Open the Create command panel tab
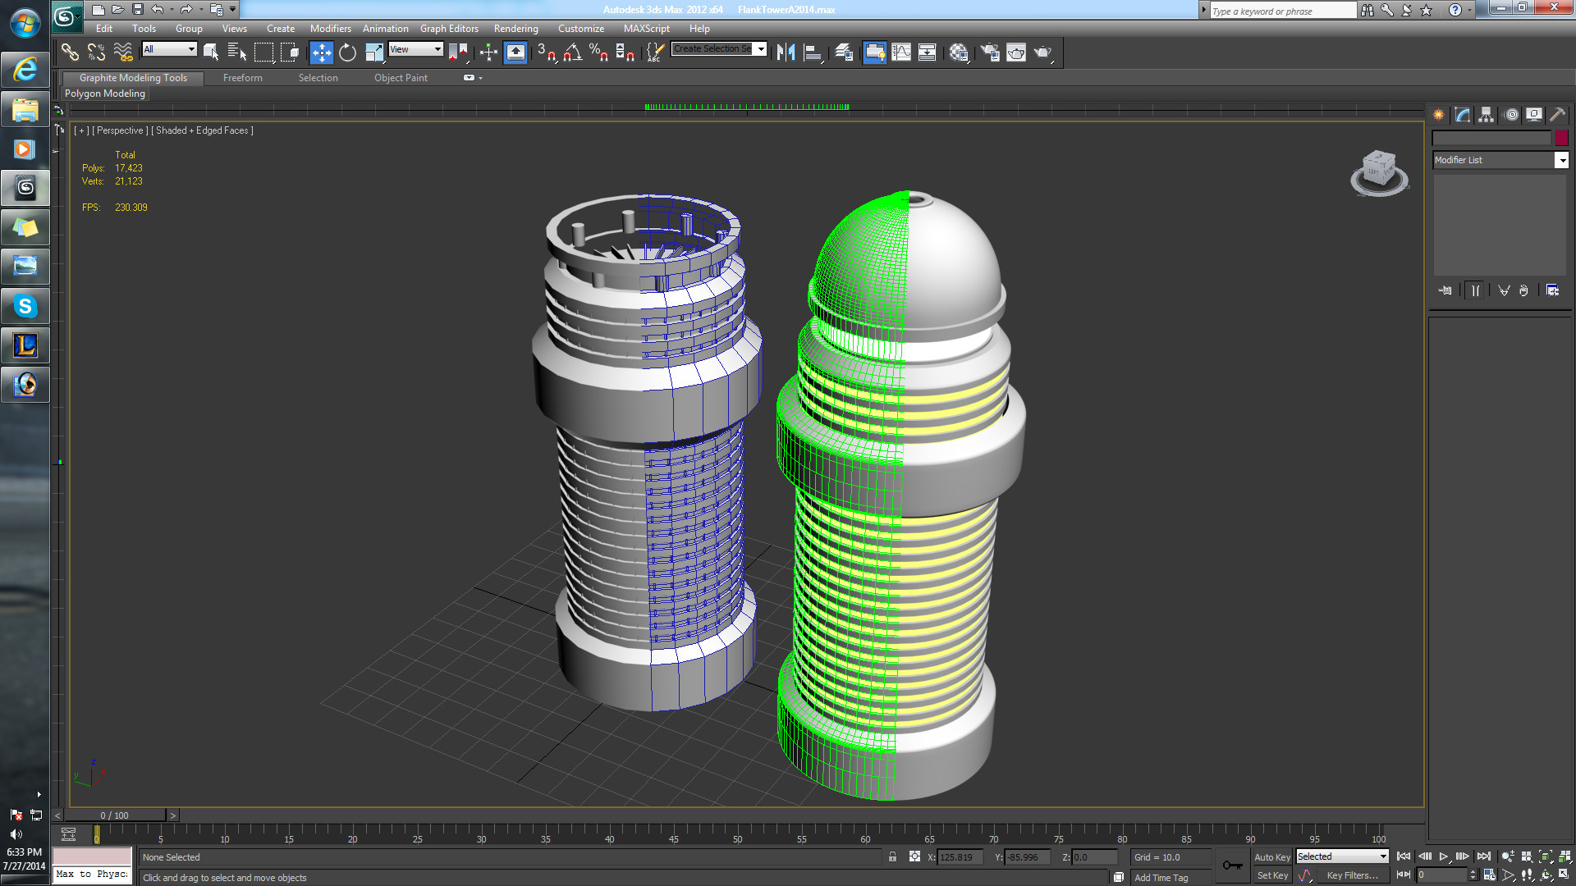This screenshot has height=886, width=1576. tap(1439, 115)
